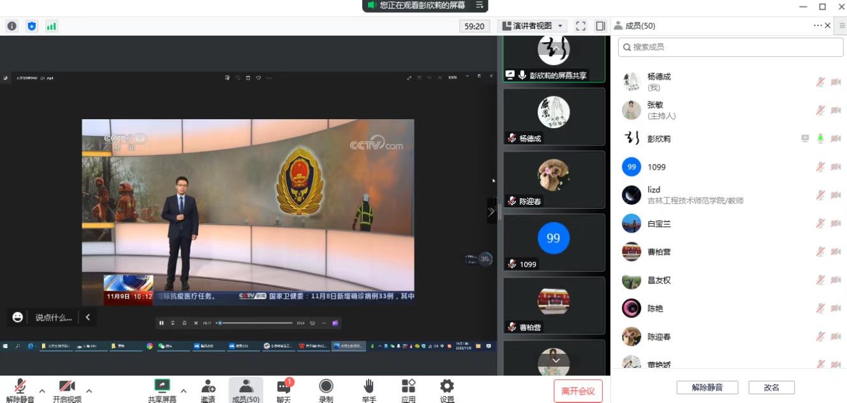Check the green network signal bars icon
847x403 pixels.
[51, 26]
